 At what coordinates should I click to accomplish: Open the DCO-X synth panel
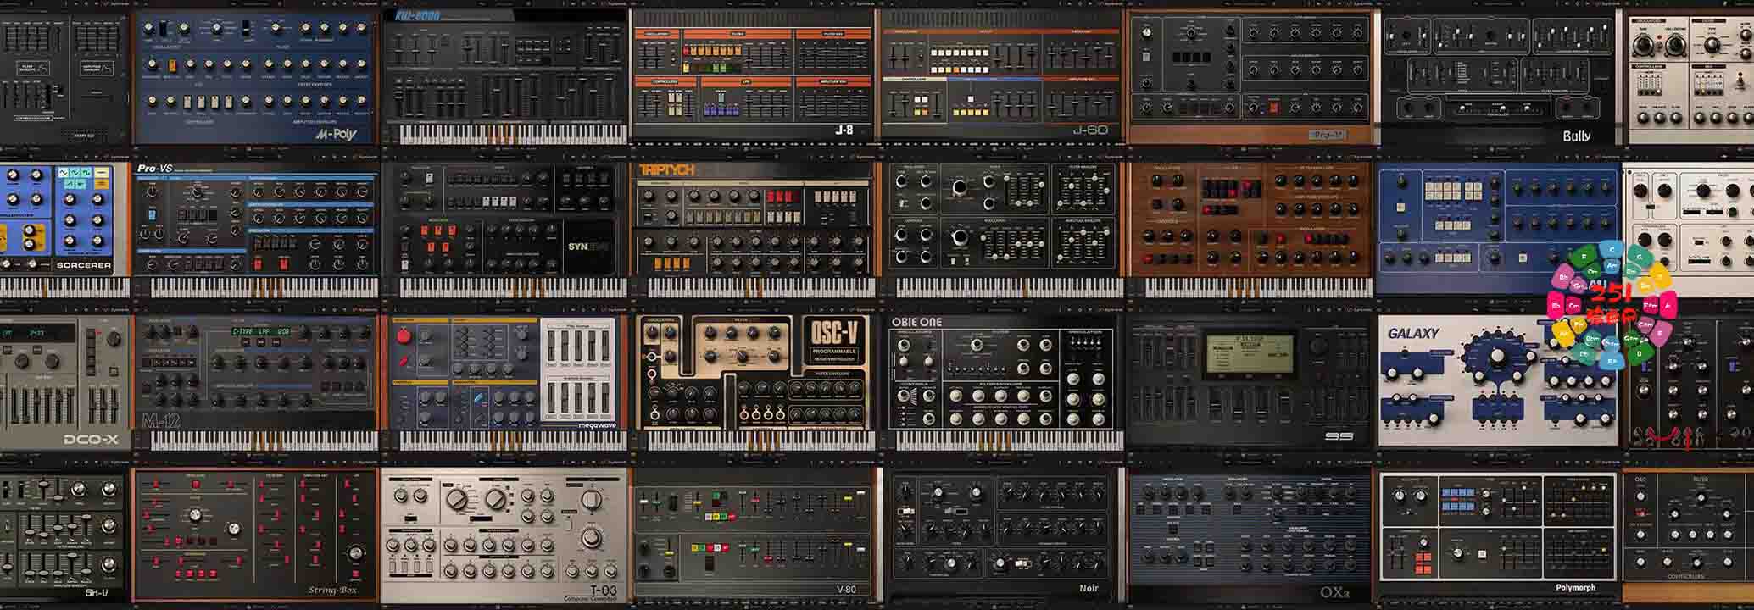(x=64, y=383)
